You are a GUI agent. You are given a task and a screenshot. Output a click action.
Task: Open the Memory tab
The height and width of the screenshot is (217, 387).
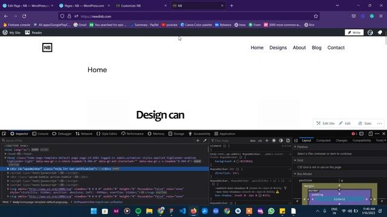(156, 134)
